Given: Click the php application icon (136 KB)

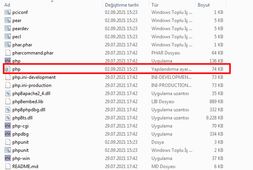Looking at the screenshot, I should click(8, 61).
